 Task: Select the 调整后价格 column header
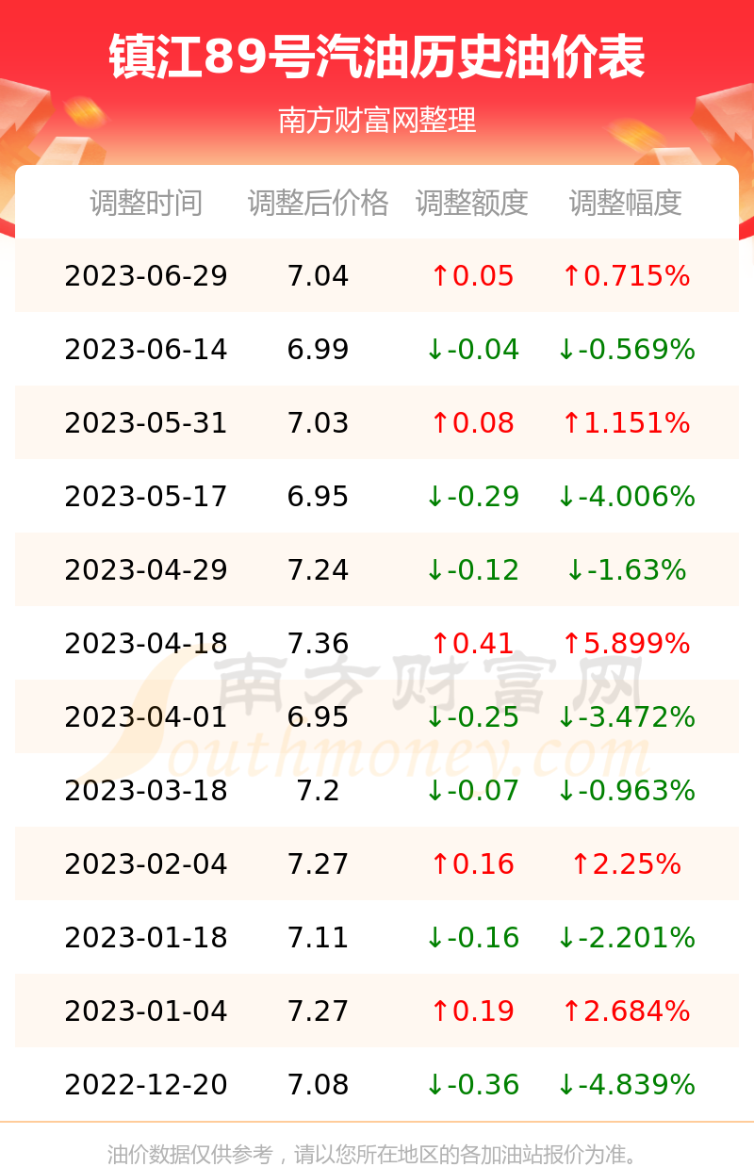[319, 203]
